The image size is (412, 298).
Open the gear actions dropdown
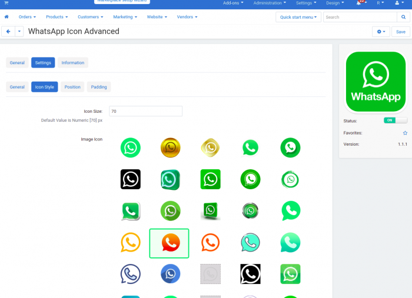coord(381,32)
